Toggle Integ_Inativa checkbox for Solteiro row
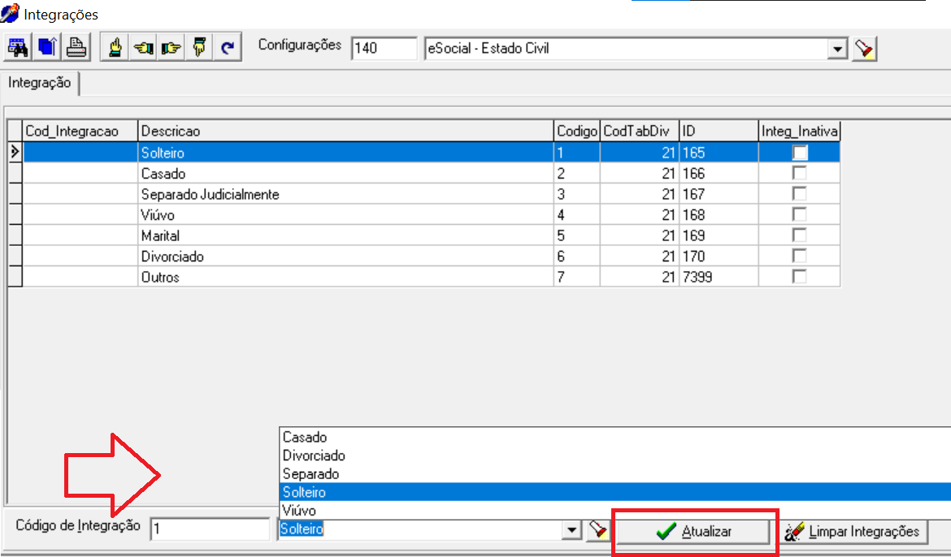 [801, 153]
